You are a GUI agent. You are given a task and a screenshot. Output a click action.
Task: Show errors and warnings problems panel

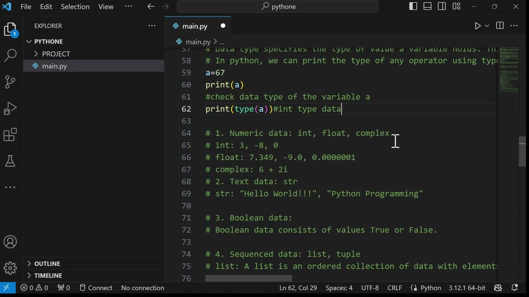click(x=34, y=288)
